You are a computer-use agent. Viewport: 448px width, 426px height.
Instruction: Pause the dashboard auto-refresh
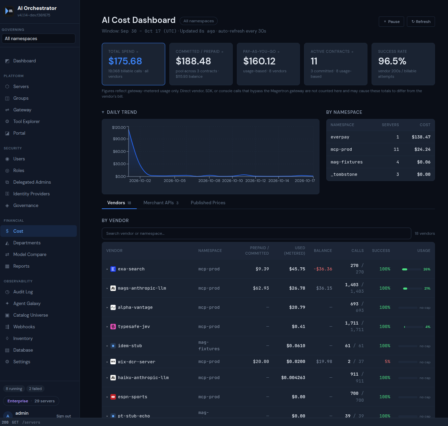391,22
